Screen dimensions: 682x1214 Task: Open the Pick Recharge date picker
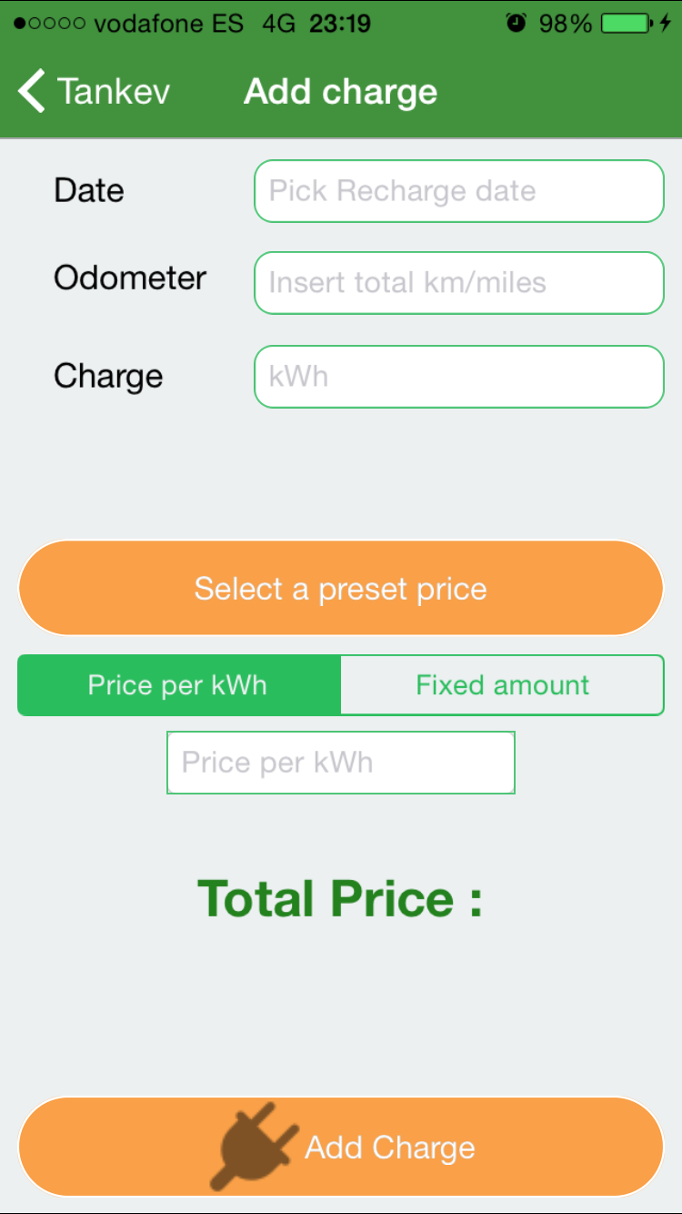459,191
